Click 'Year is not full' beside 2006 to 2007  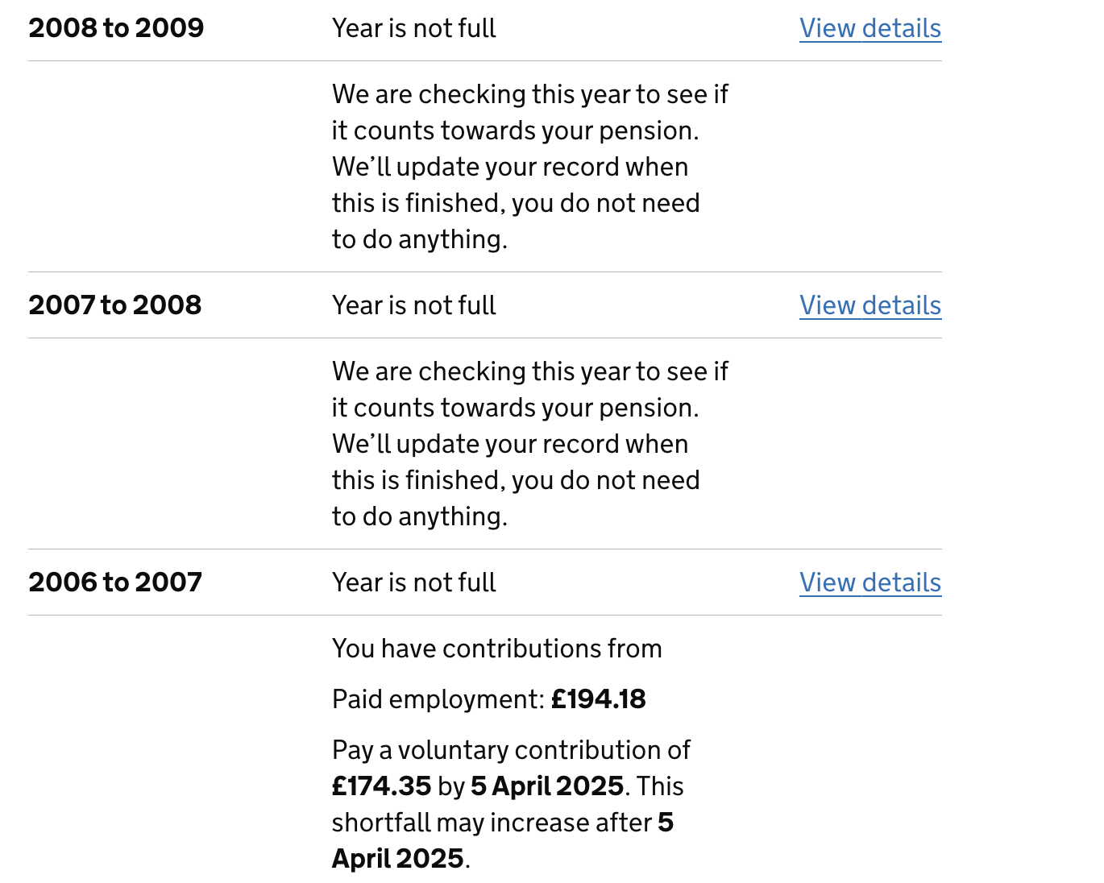point(414,582)
